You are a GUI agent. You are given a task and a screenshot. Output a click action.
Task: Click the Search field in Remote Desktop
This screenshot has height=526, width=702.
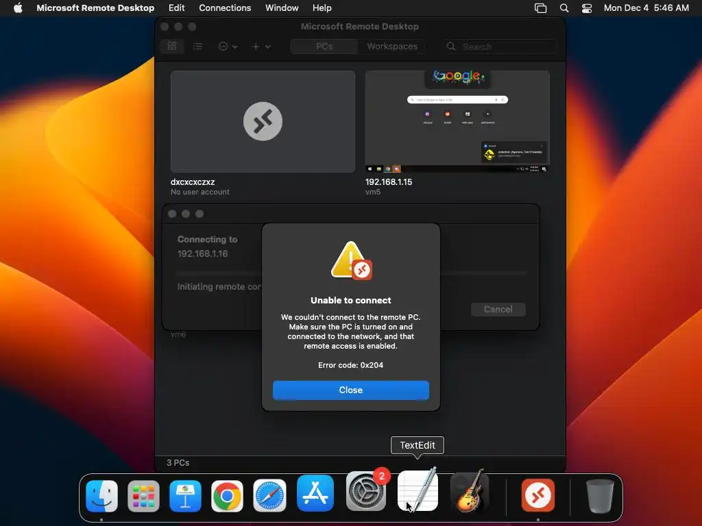tap(500, 47)
